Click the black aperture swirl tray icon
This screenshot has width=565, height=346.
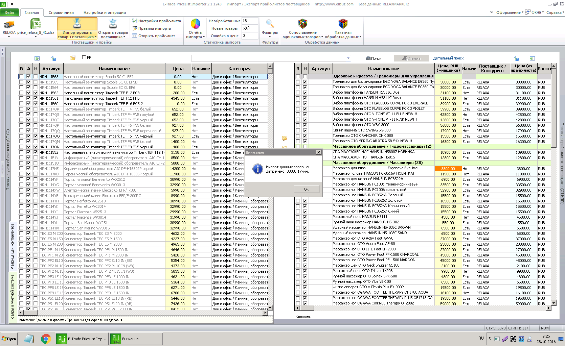(513, 339)
